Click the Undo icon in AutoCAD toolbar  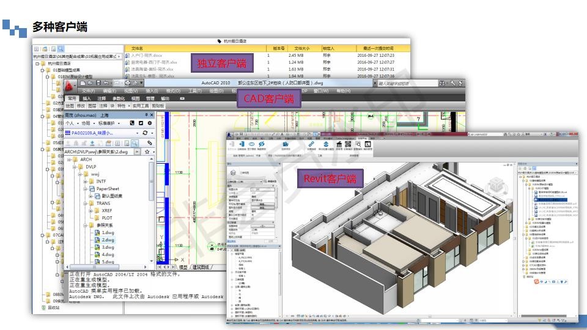pos(106,83)
